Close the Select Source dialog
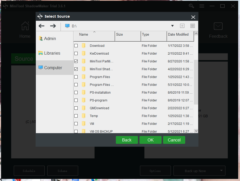This screenshot has height=181, width=240. click(193, 17)
